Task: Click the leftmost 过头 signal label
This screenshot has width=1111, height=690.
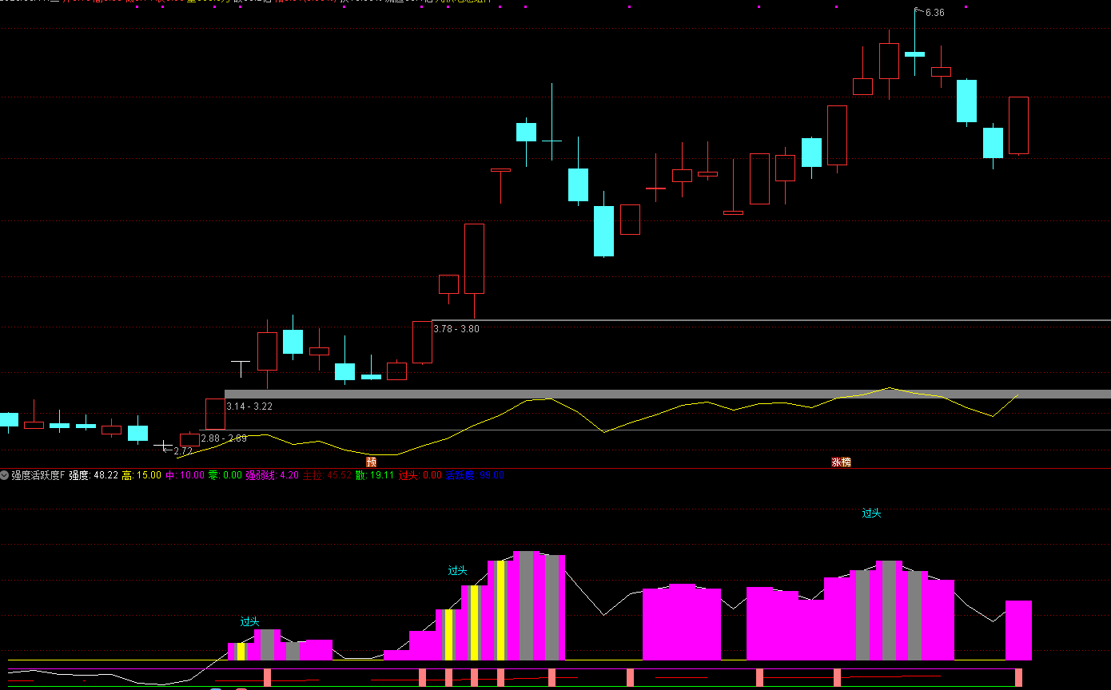Action: pos(249,621)
